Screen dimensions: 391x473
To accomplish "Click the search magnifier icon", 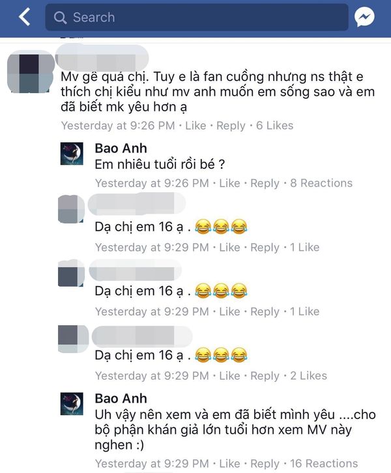I will (60, 18).
